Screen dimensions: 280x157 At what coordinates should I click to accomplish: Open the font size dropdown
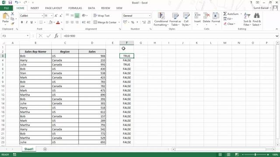point(52,16)
